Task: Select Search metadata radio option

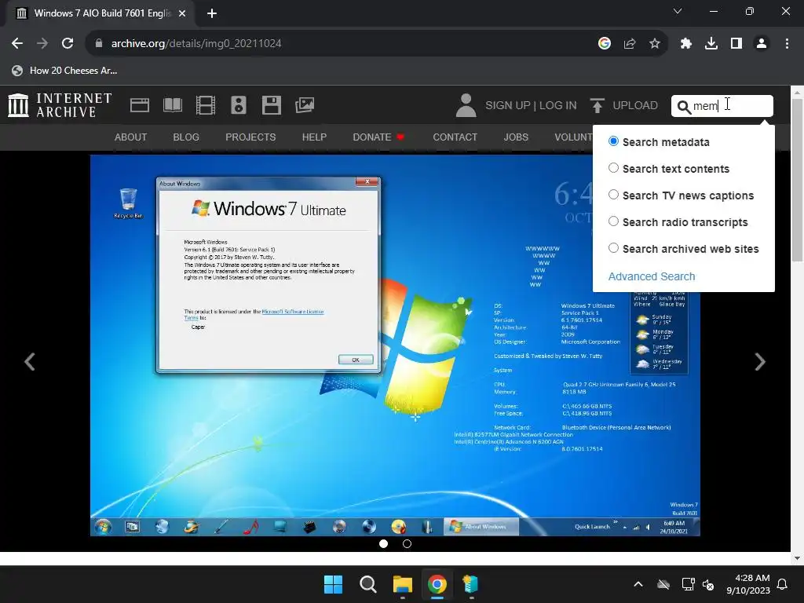Action: click(x=613, y=141)
